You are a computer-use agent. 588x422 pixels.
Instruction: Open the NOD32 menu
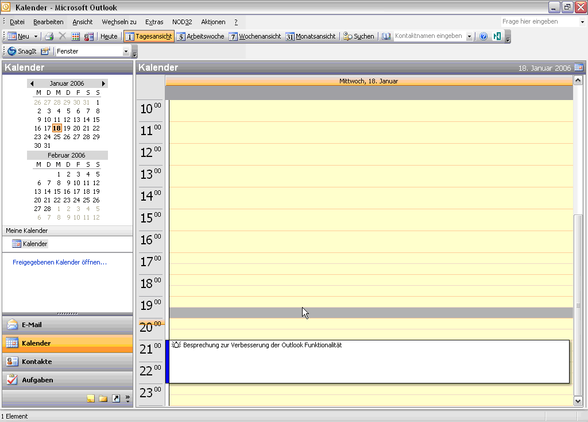pos(182,22)
